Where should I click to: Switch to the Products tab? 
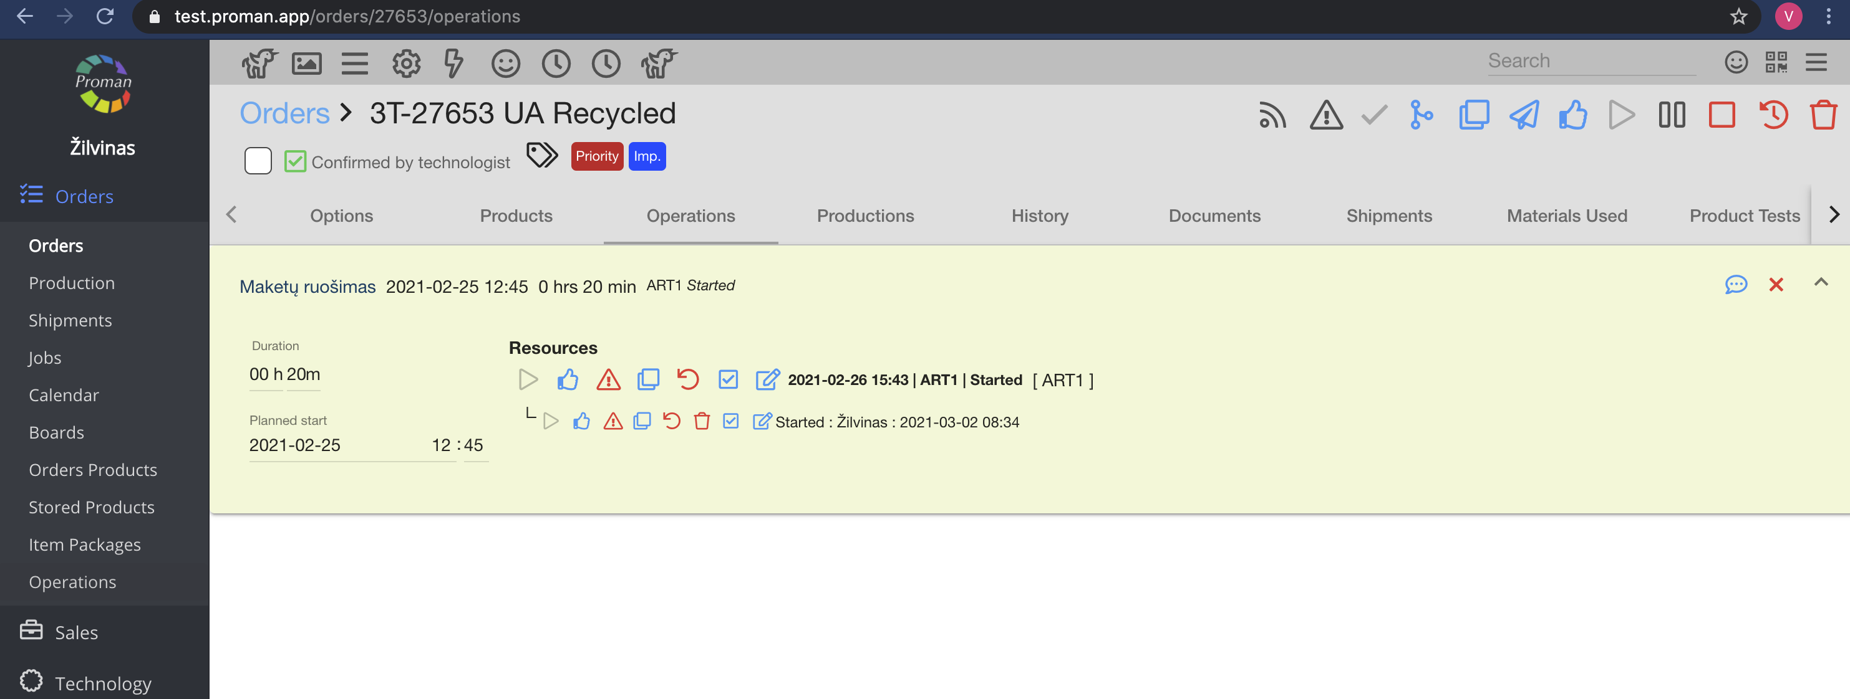coord(516,216)
